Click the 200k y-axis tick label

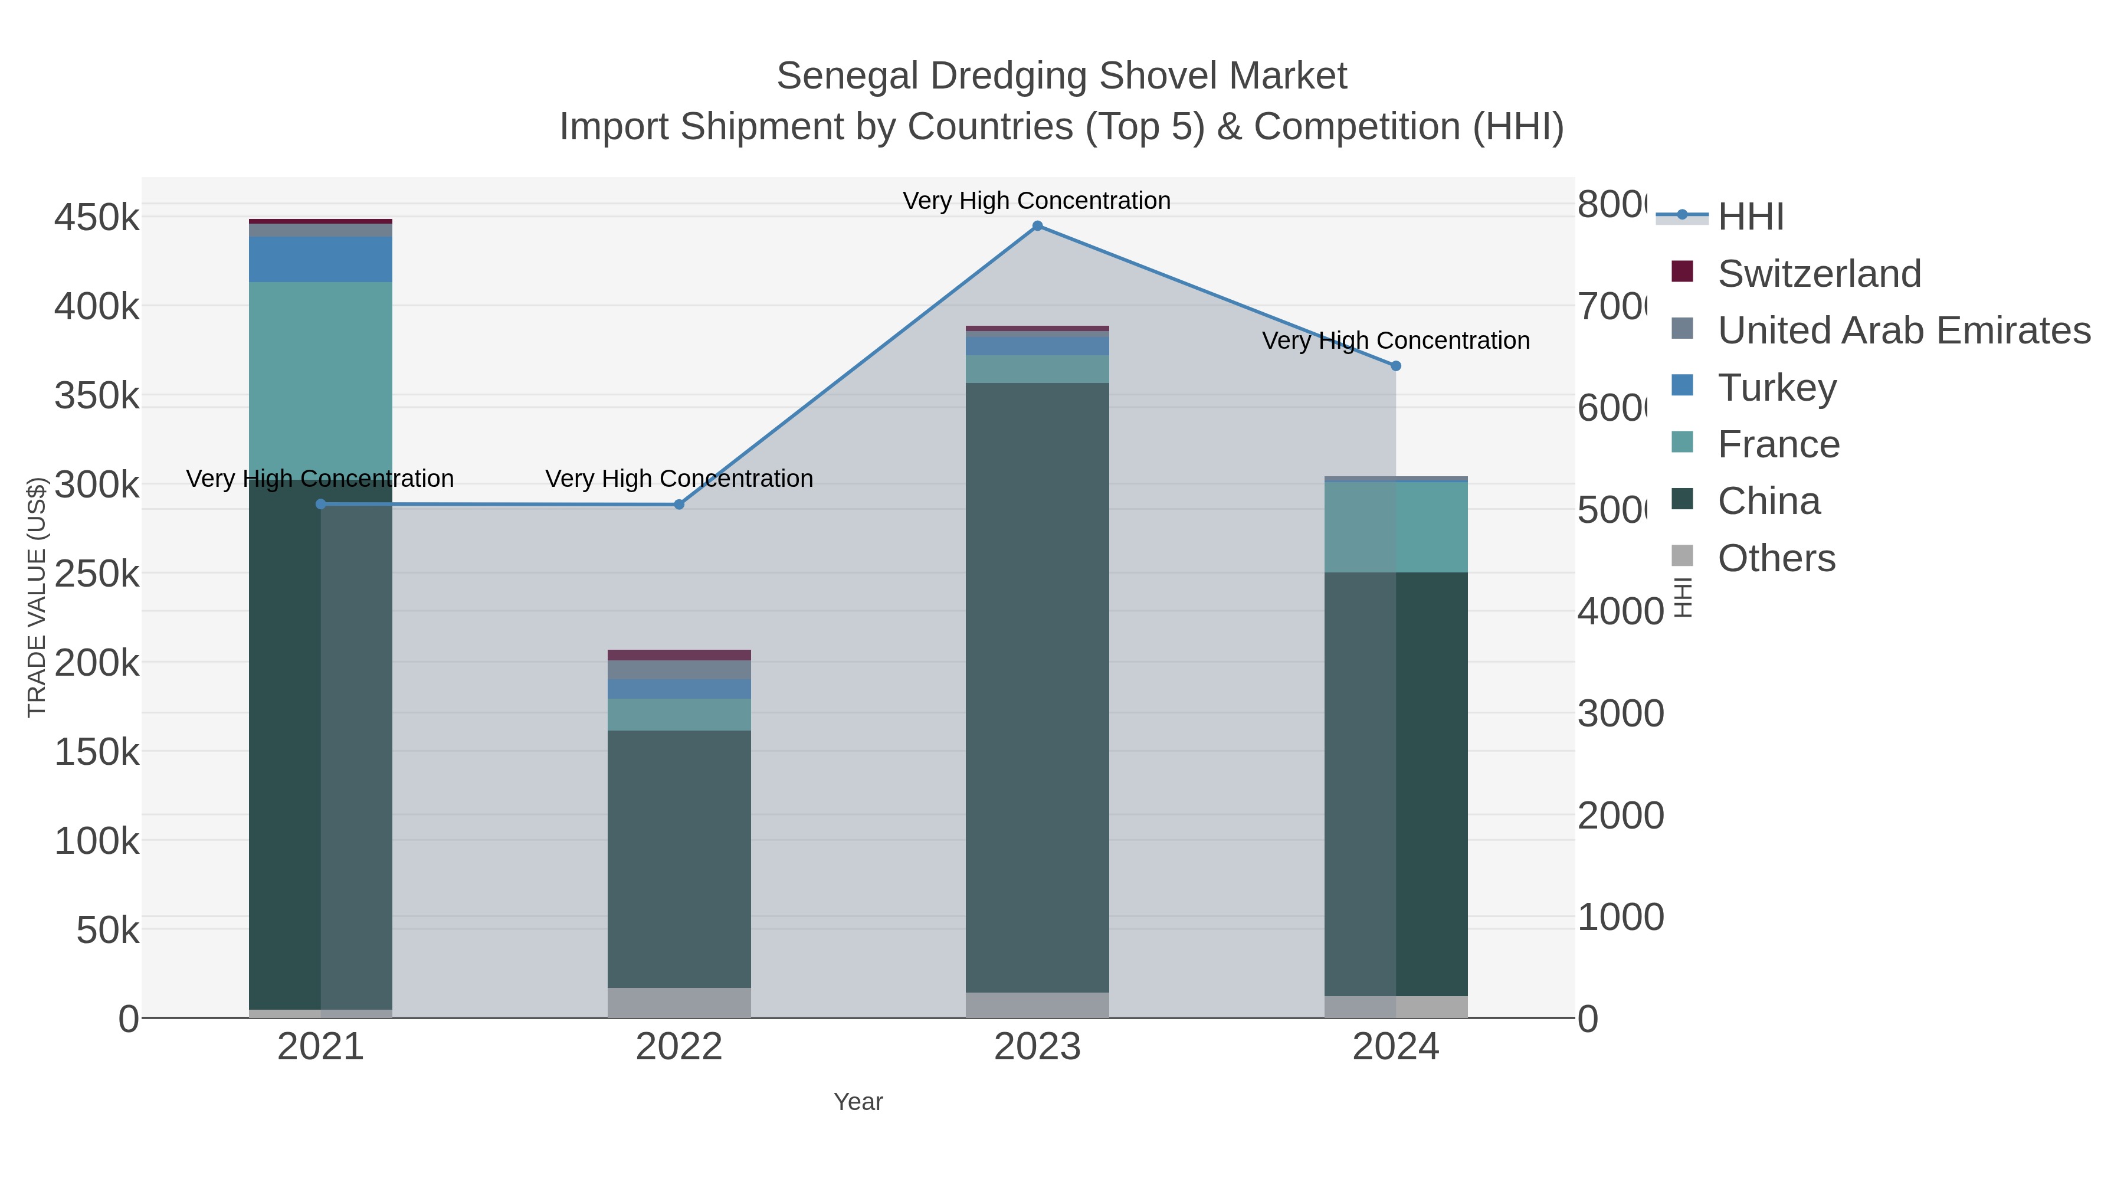click(x=97, y=662)
